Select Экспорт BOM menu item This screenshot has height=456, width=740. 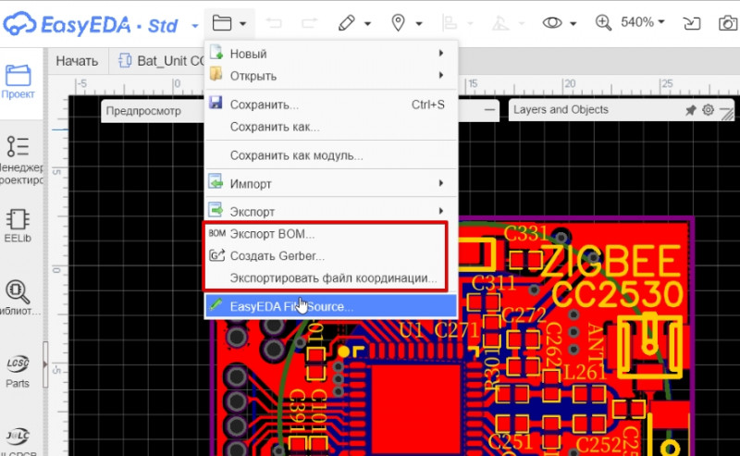(272, 234)
